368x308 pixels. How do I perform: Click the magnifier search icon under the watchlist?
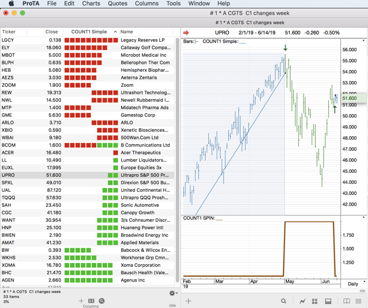pyautogui.click(x=102, y=301)
